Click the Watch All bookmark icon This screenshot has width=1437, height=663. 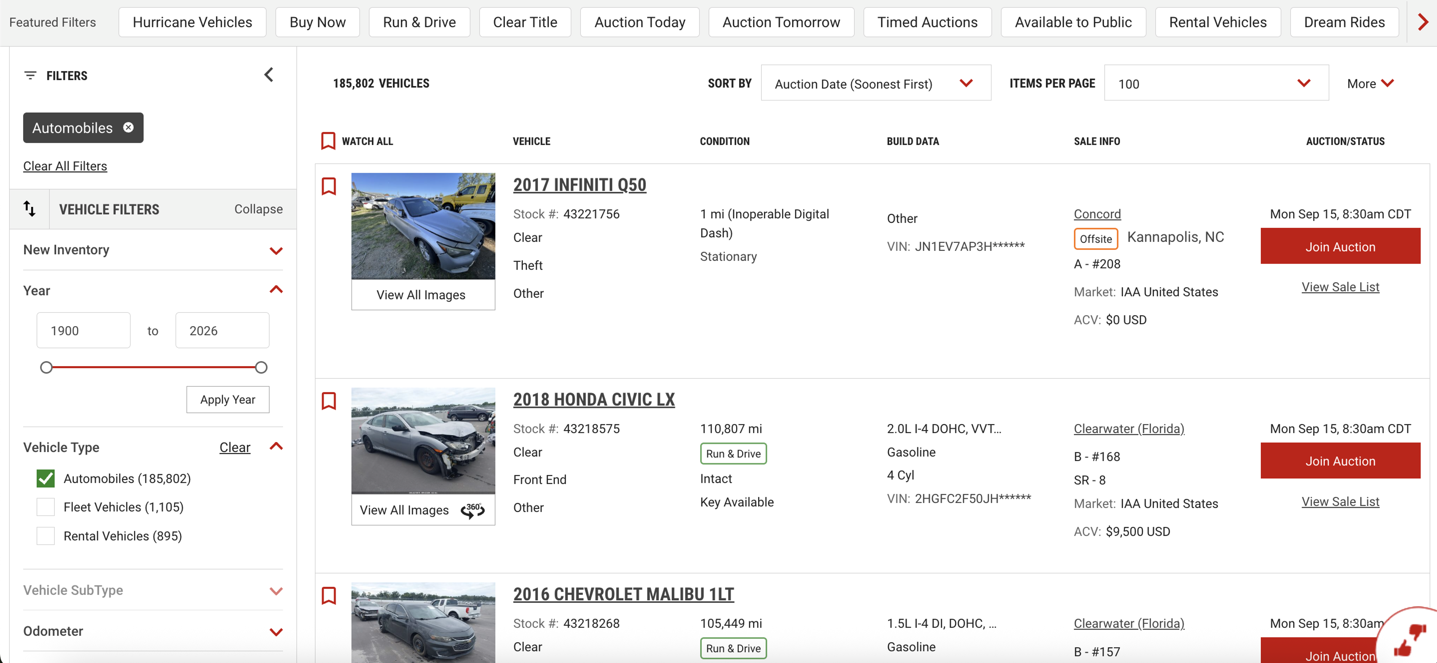pyautogui.click(x=328, y=141)
